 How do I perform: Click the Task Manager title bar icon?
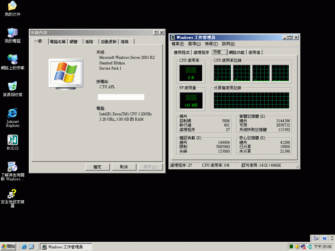[173, 38]
